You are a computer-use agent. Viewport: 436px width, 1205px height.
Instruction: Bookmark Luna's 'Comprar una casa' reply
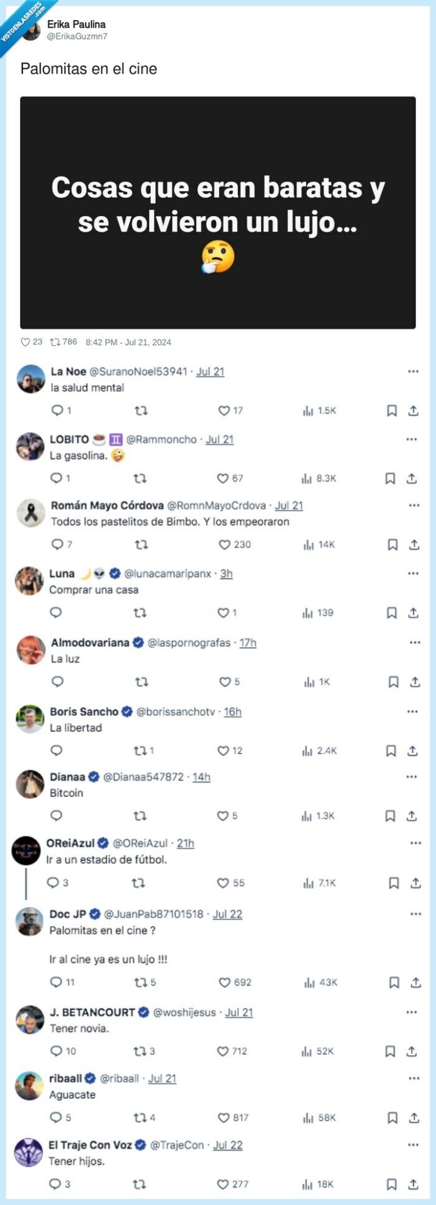(x=391, y=613)
